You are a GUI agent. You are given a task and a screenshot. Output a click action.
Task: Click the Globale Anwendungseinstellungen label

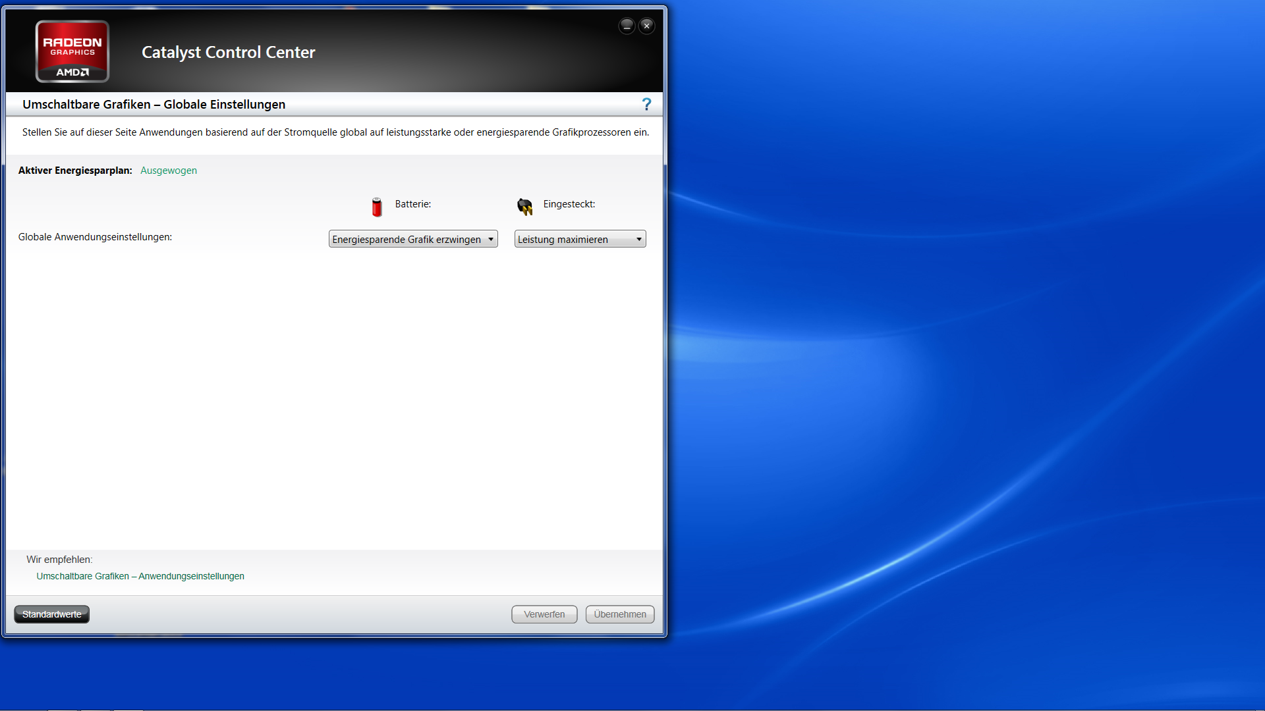click(x=95, y=237)
